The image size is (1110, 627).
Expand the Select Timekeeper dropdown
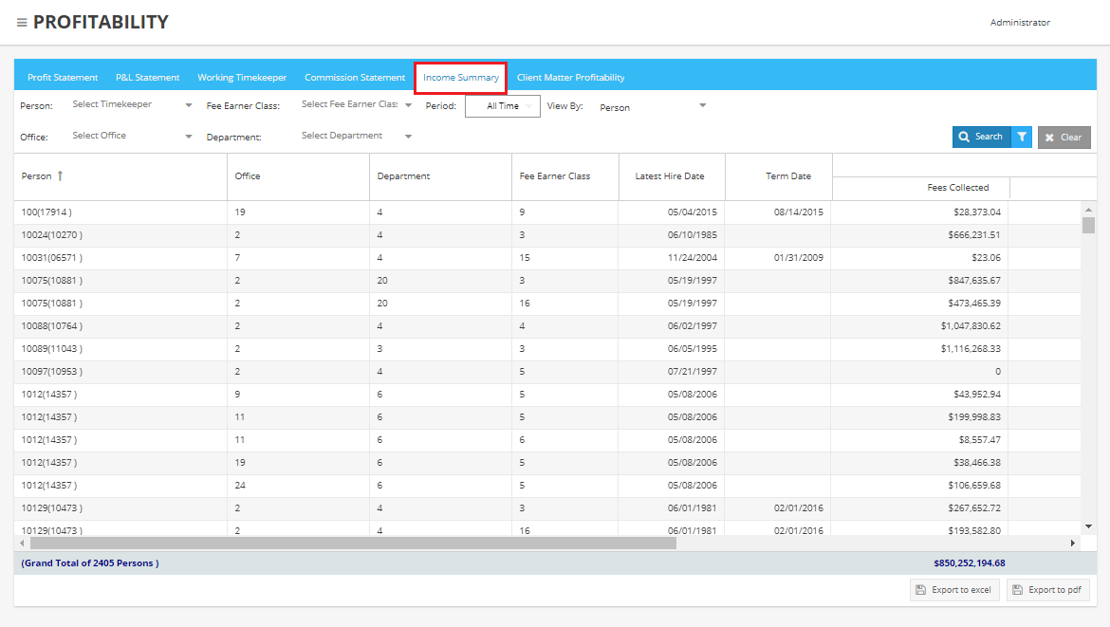tap(189, 106)
